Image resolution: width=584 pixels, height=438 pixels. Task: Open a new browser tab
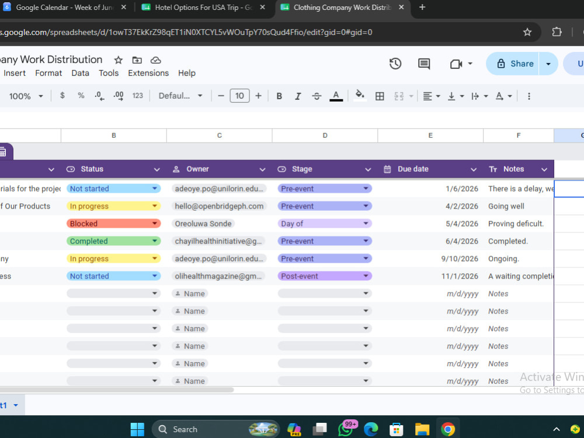(422, 8)
